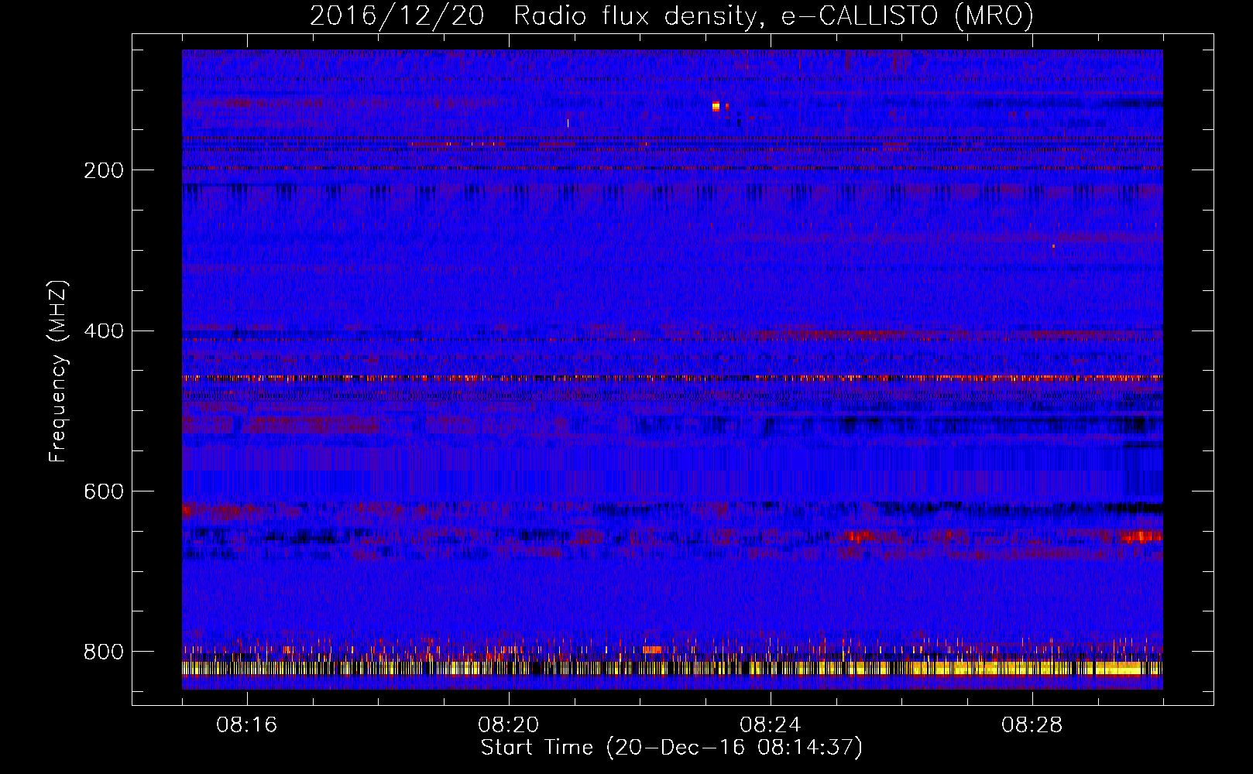
Task: Click the bright yellow band below 800 MHz
Action: pos(672,668)
